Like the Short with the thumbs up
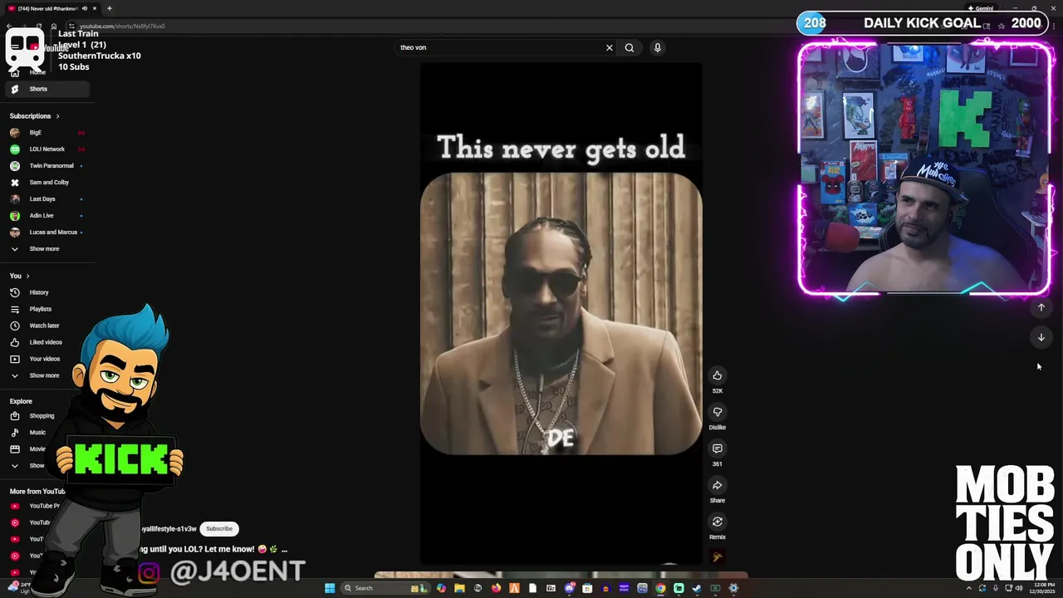Screen dimensions: 1063x598 pos(718,375)
